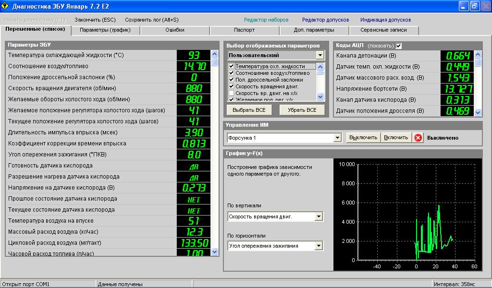Screen dimensions: 492x288
Task: Click the scroll-down arrow of the Коды АЦП list
Action: (x=478, y=112)
